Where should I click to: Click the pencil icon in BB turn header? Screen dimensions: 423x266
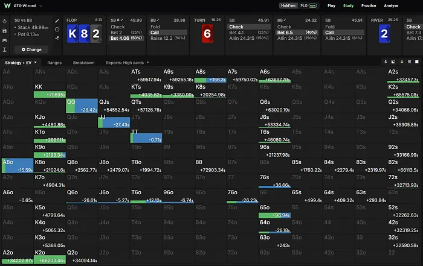pyautogui.click(x=285, y=20)
